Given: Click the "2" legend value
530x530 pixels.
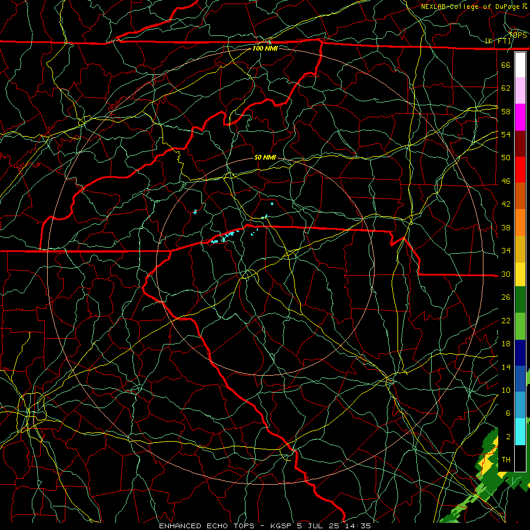Looking at the screenshot, I should [x=508, y=436].
